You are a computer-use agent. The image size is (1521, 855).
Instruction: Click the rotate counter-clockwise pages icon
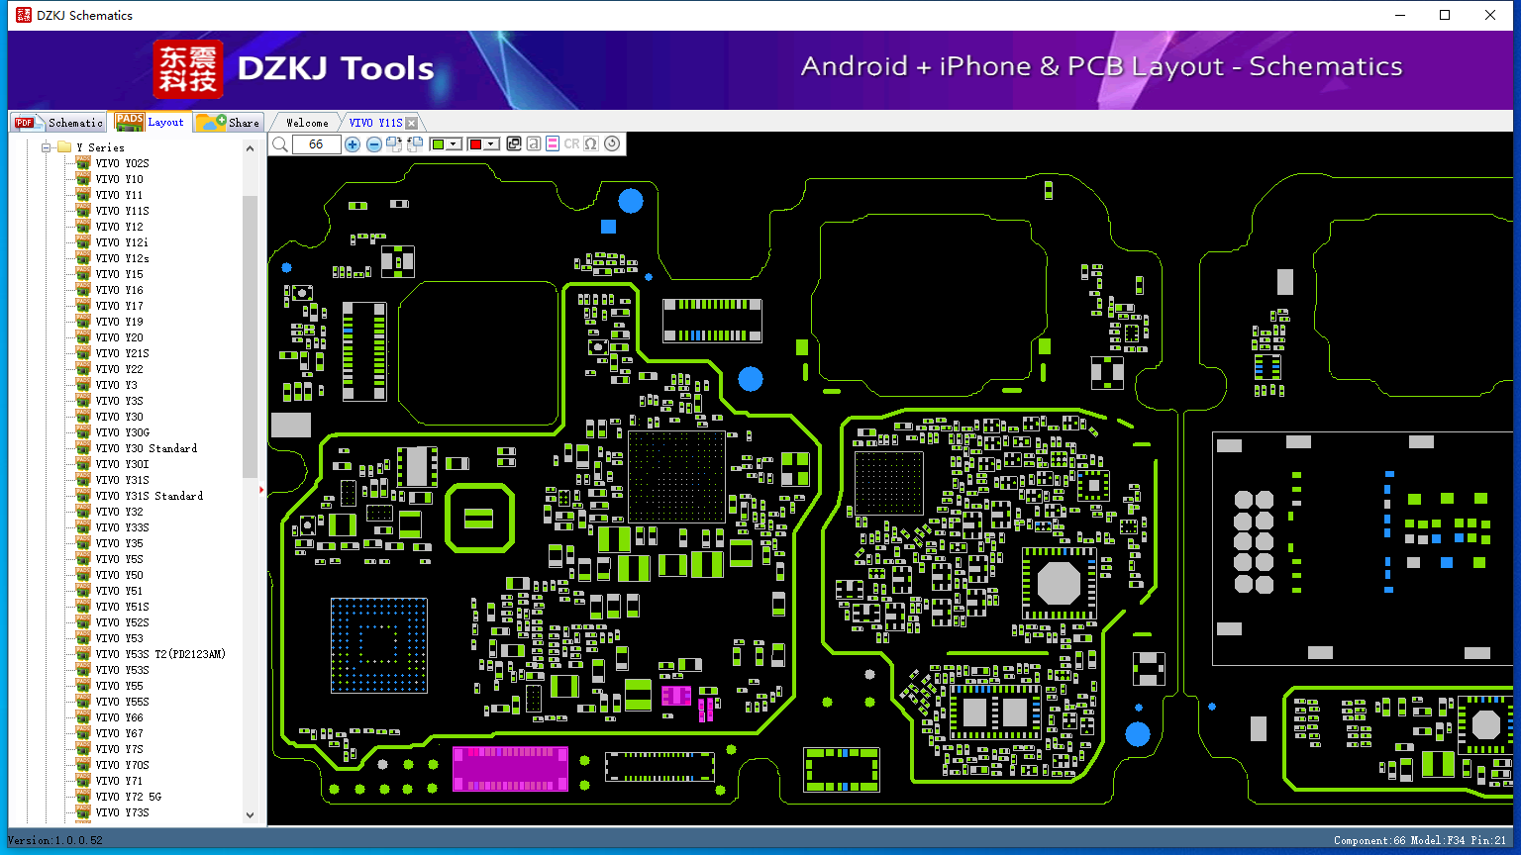[x=415, y=144]
